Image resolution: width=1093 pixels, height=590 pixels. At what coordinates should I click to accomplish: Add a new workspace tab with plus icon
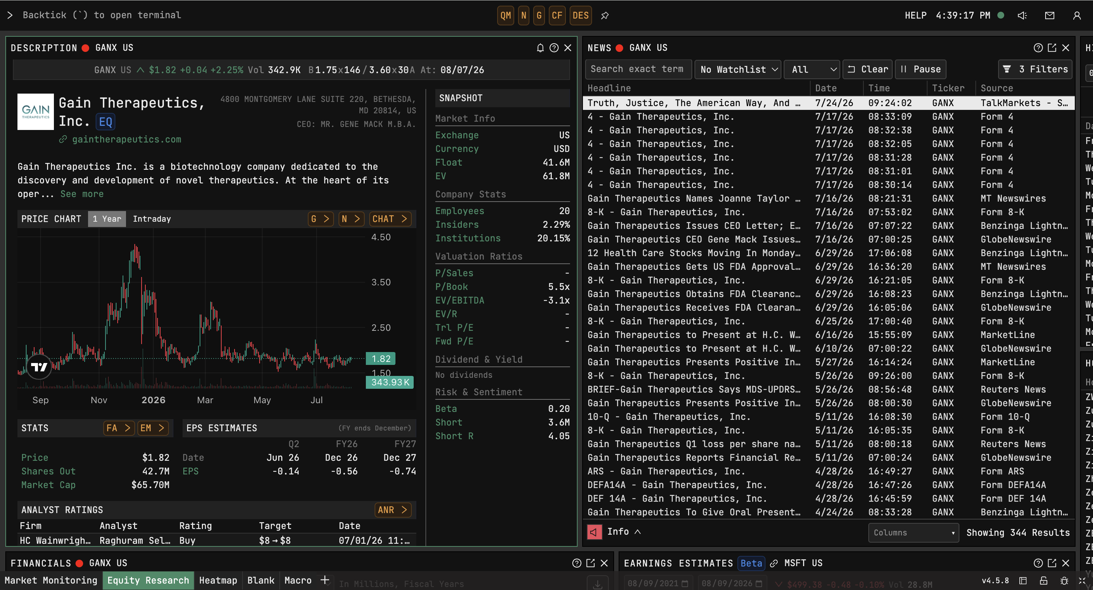click(x=324, y=580)
